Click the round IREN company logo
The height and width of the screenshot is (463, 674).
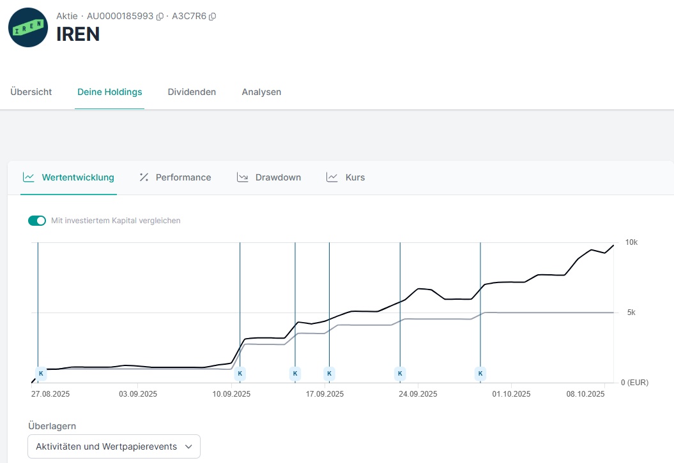tap(28, 27)
